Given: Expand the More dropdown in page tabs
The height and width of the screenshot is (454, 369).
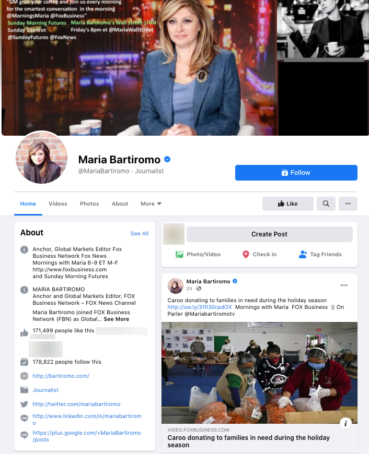Looking at the screenshot, I should tap(151, 204).
